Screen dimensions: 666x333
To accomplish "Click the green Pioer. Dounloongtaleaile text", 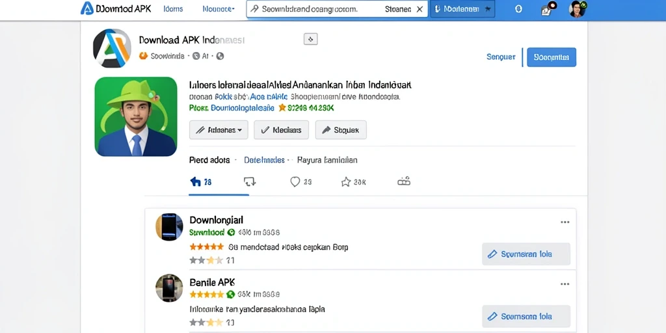I will 232,108.
